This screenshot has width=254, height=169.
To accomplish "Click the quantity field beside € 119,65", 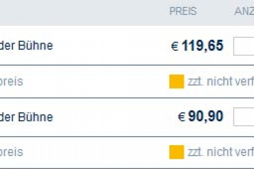I will pyautogui.click(x=244, y=46).
